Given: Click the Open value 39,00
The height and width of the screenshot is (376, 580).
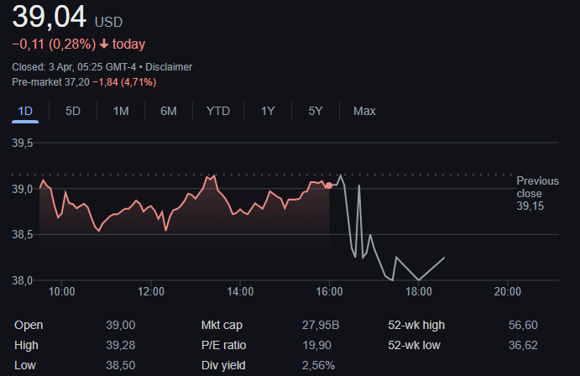Looking at the screenshot, I should (x=121, y=325).
